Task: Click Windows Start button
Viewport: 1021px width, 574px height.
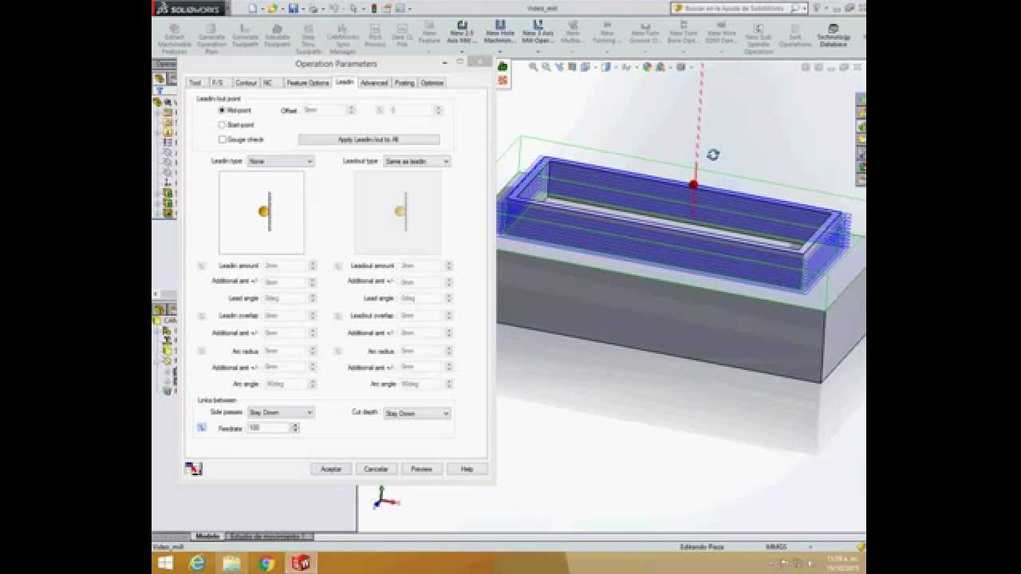Action: (165, 563)
